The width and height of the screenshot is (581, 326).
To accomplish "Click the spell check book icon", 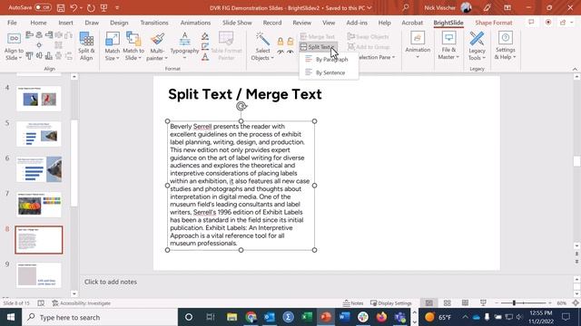I will coord(41,303).
